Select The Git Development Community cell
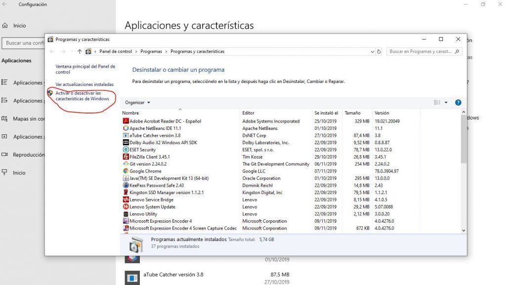This screenshot has width=506, height=285. click(x=276, y=164)
